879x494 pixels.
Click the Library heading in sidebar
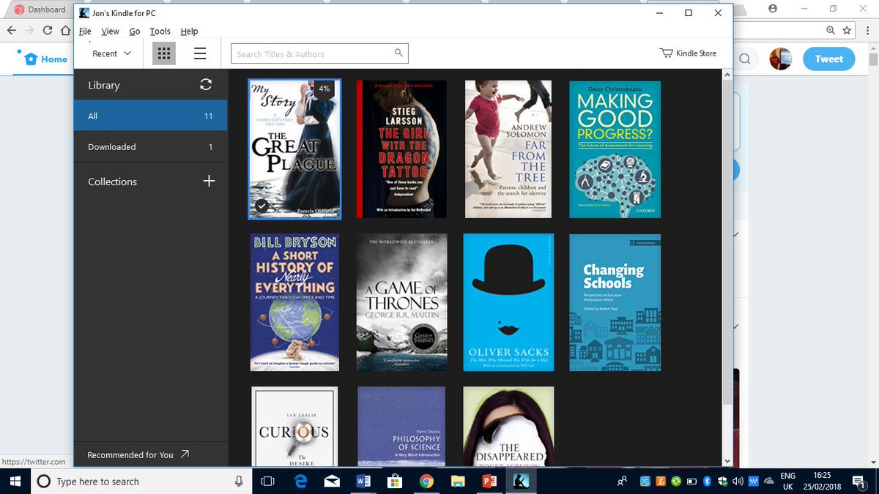point(104,85)
